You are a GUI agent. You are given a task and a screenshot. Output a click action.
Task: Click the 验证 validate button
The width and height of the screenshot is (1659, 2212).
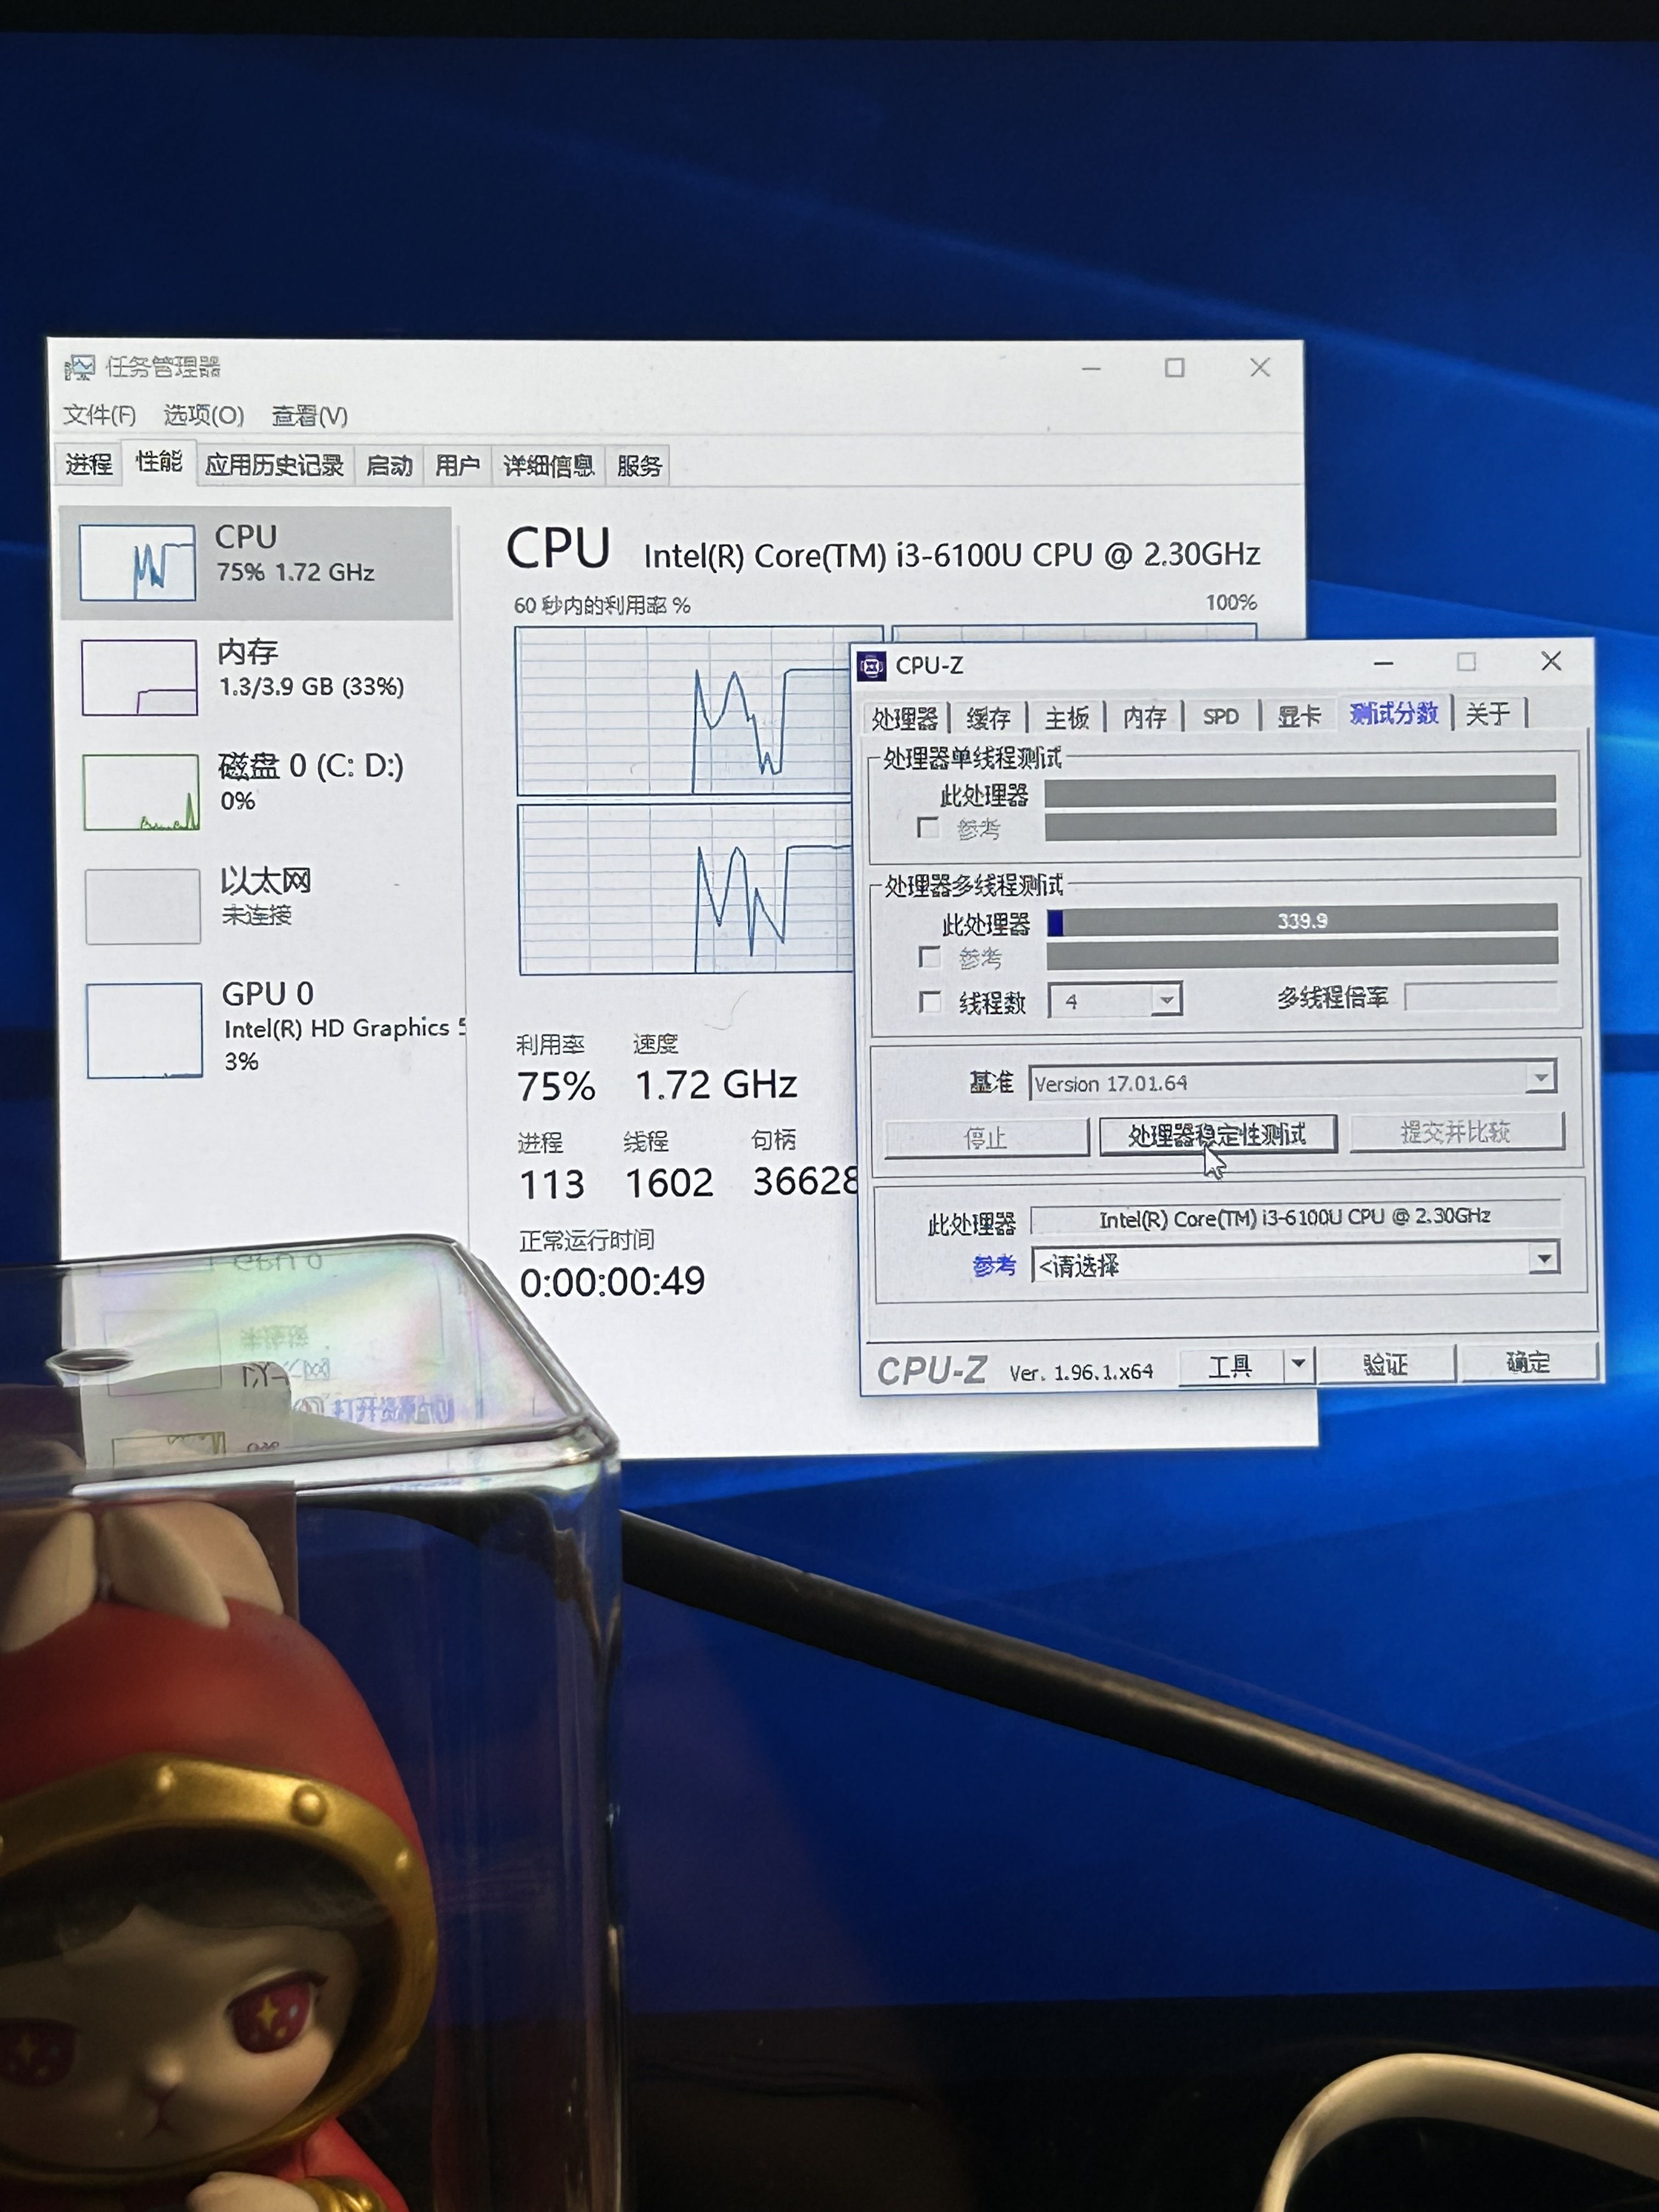[1385, 1364]
